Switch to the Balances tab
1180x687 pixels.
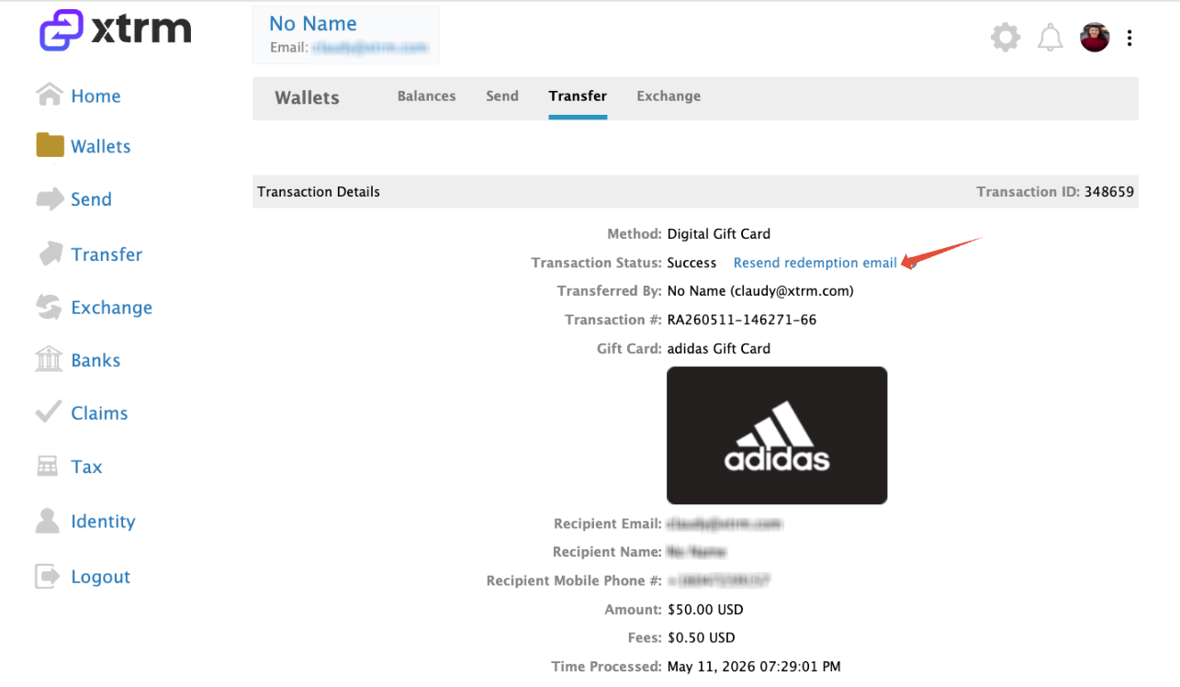pos(426,96)
